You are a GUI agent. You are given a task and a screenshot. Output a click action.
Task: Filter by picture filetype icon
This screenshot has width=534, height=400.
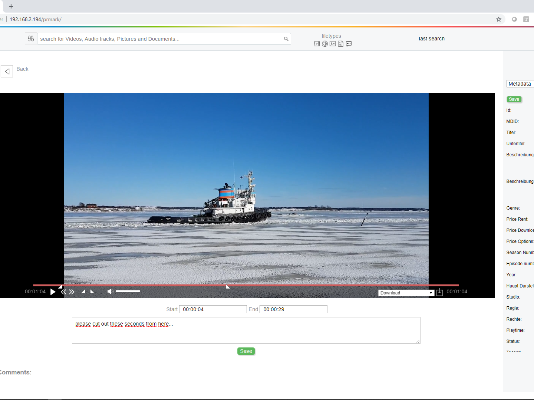click(333, 44)
